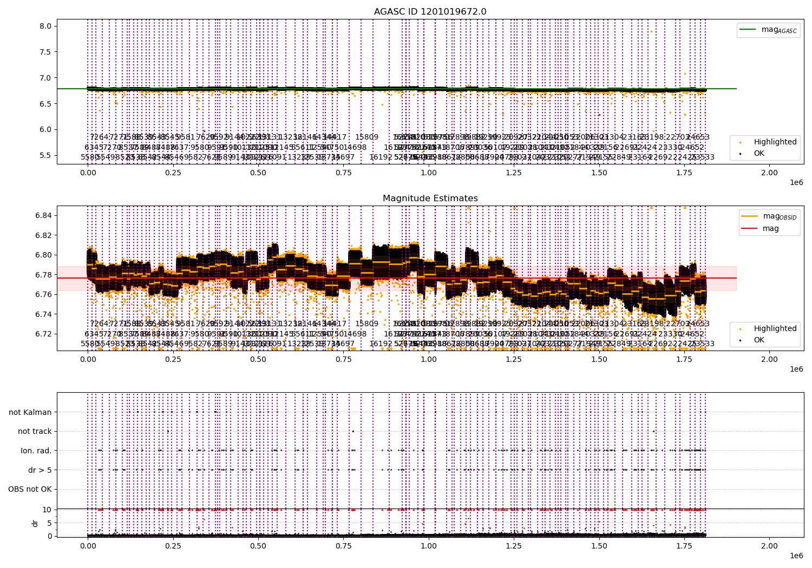
Task: Select 'Highlighted' in the Magnitude Estimates legend
Action: (x=775, y=328)
